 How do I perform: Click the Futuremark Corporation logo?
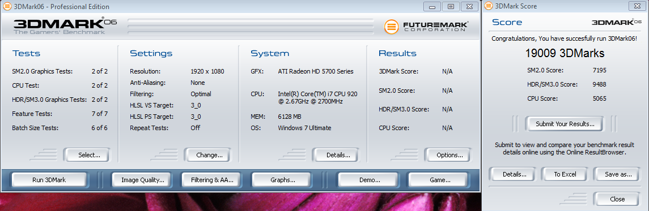[426, 27]
